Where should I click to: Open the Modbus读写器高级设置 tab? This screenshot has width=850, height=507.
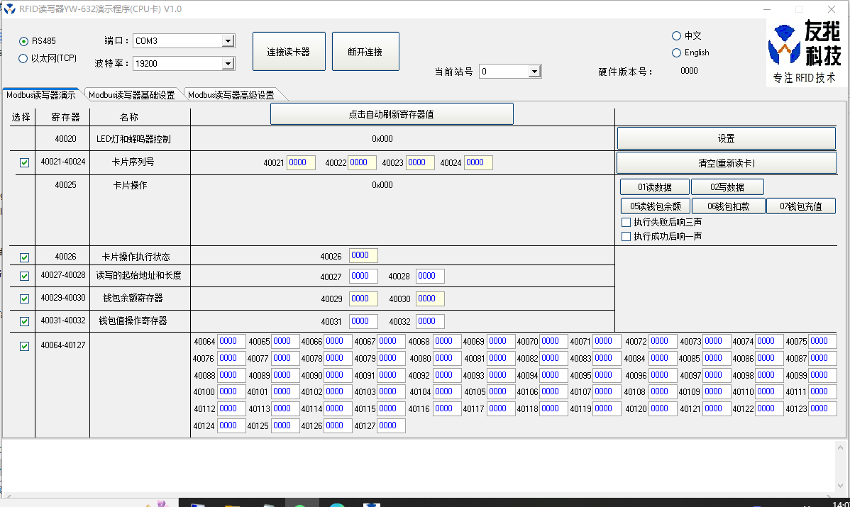(x=233, y=94)
